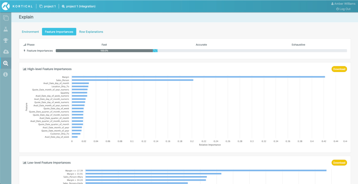
Task: Click the Customer_Ship_To feature label
Action: coord(60,134)
